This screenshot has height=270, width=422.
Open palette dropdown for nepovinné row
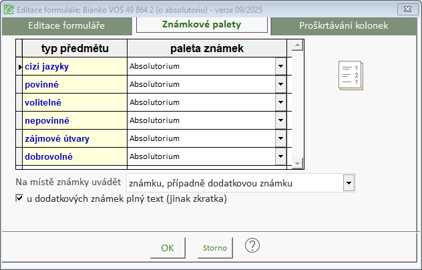click(280, 120)
